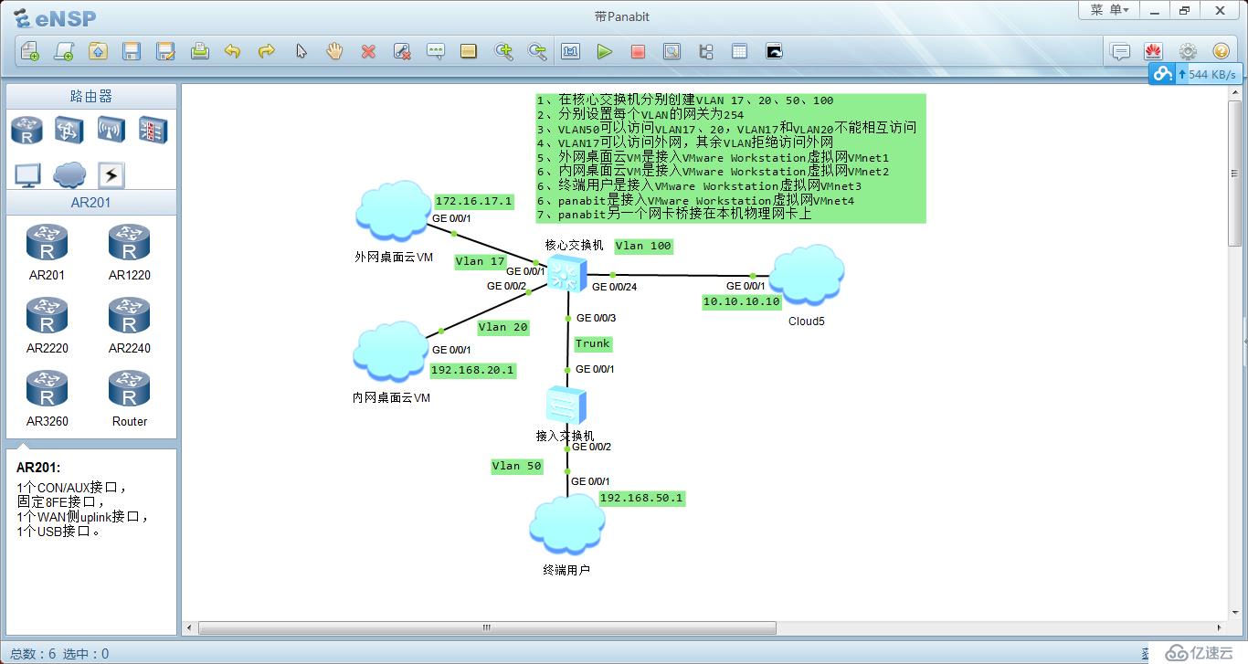Open a topology file via folder icon
The image size is (1248, 664).
pos(98,51)
